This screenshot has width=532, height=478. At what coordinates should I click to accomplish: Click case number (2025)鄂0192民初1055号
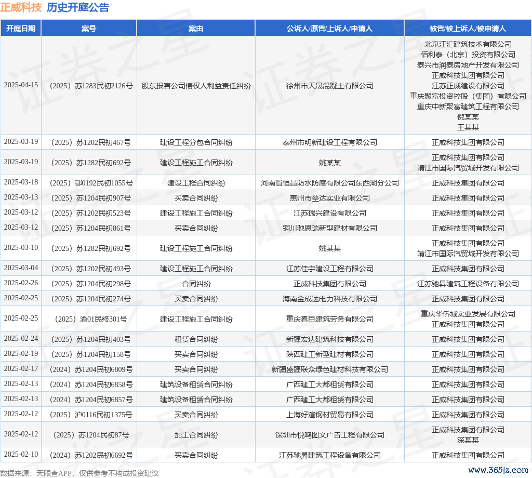pyautogui.click(x=91, y=183)
